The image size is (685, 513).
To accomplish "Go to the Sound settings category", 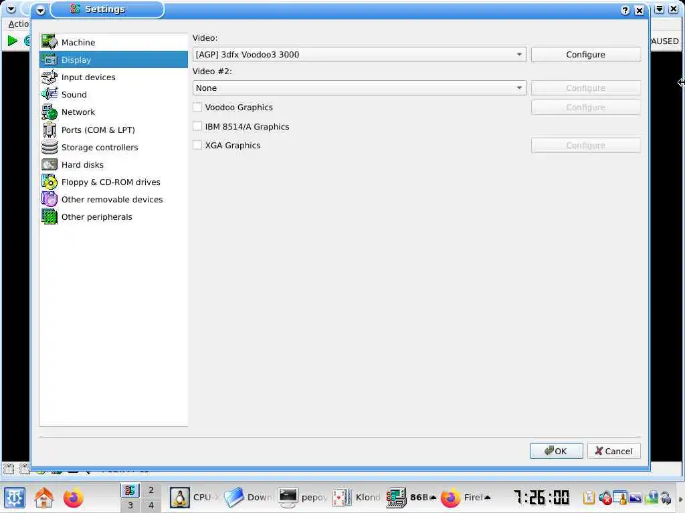I will [x=113, y=95].
